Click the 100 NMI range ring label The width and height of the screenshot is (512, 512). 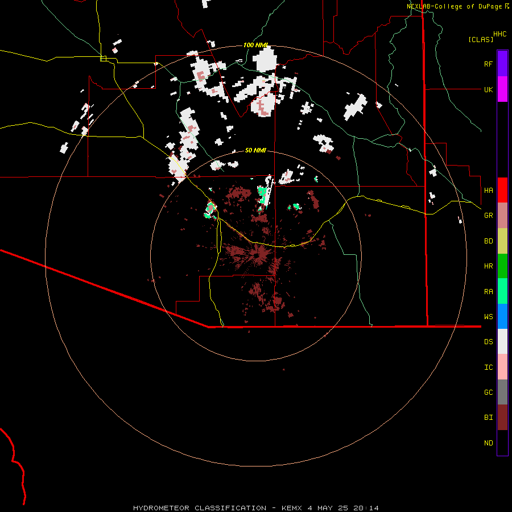tap(256, 45)
